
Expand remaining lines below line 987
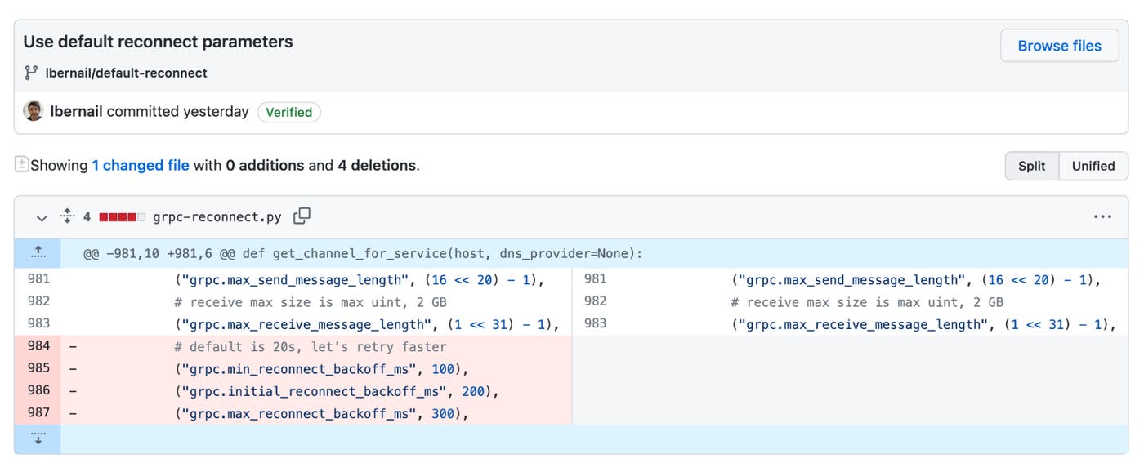[x=38, y=437]
